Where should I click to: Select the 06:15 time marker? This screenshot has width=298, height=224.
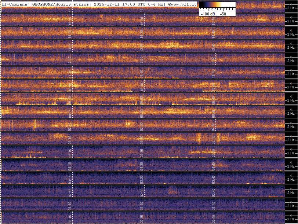(x=70, y=139)
